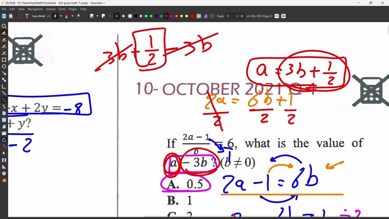
Task: Select the Eraser tool
Action: point(67,16)
